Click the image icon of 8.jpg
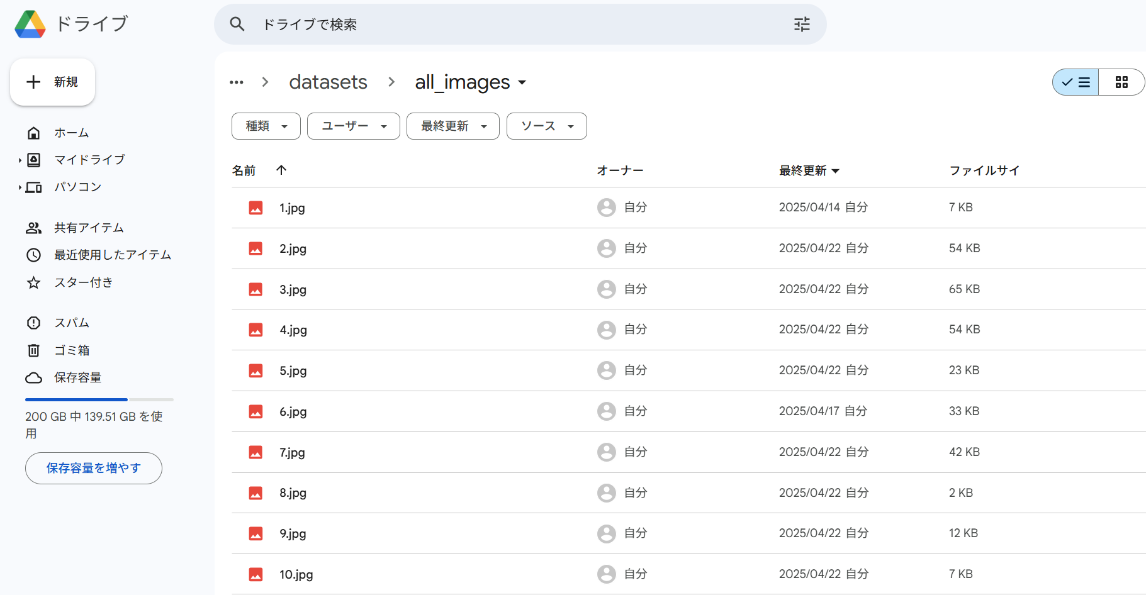 pyautogui.click(x=256, y=492)
